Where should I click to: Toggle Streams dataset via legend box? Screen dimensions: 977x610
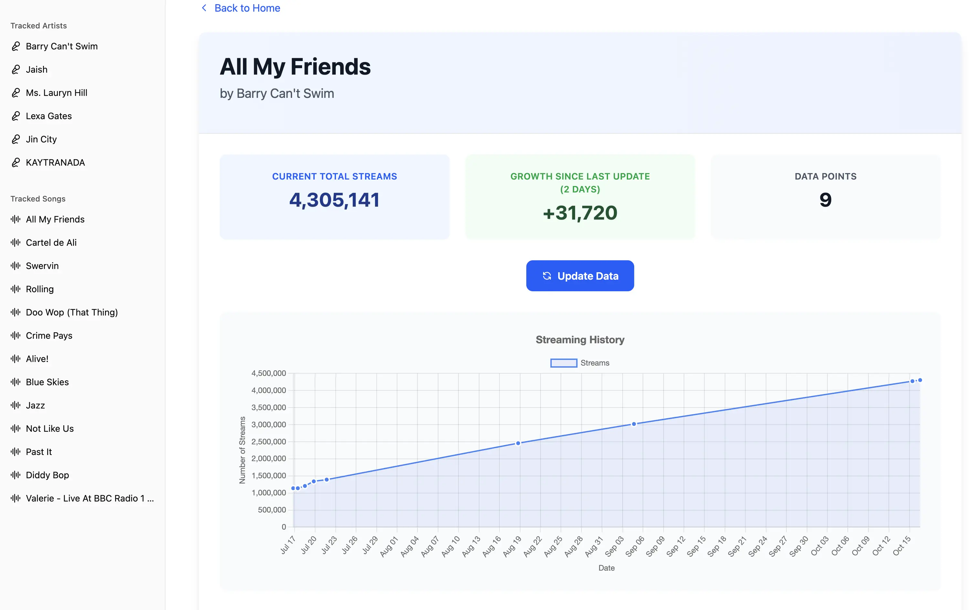(x=563, y=363)
